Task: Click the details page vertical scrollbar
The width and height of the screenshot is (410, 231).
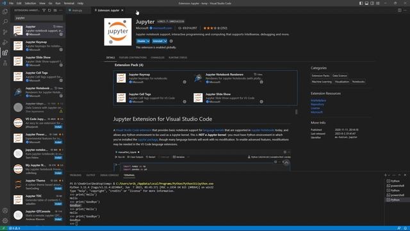Action: pyautogui.click(x=296, y=112)
